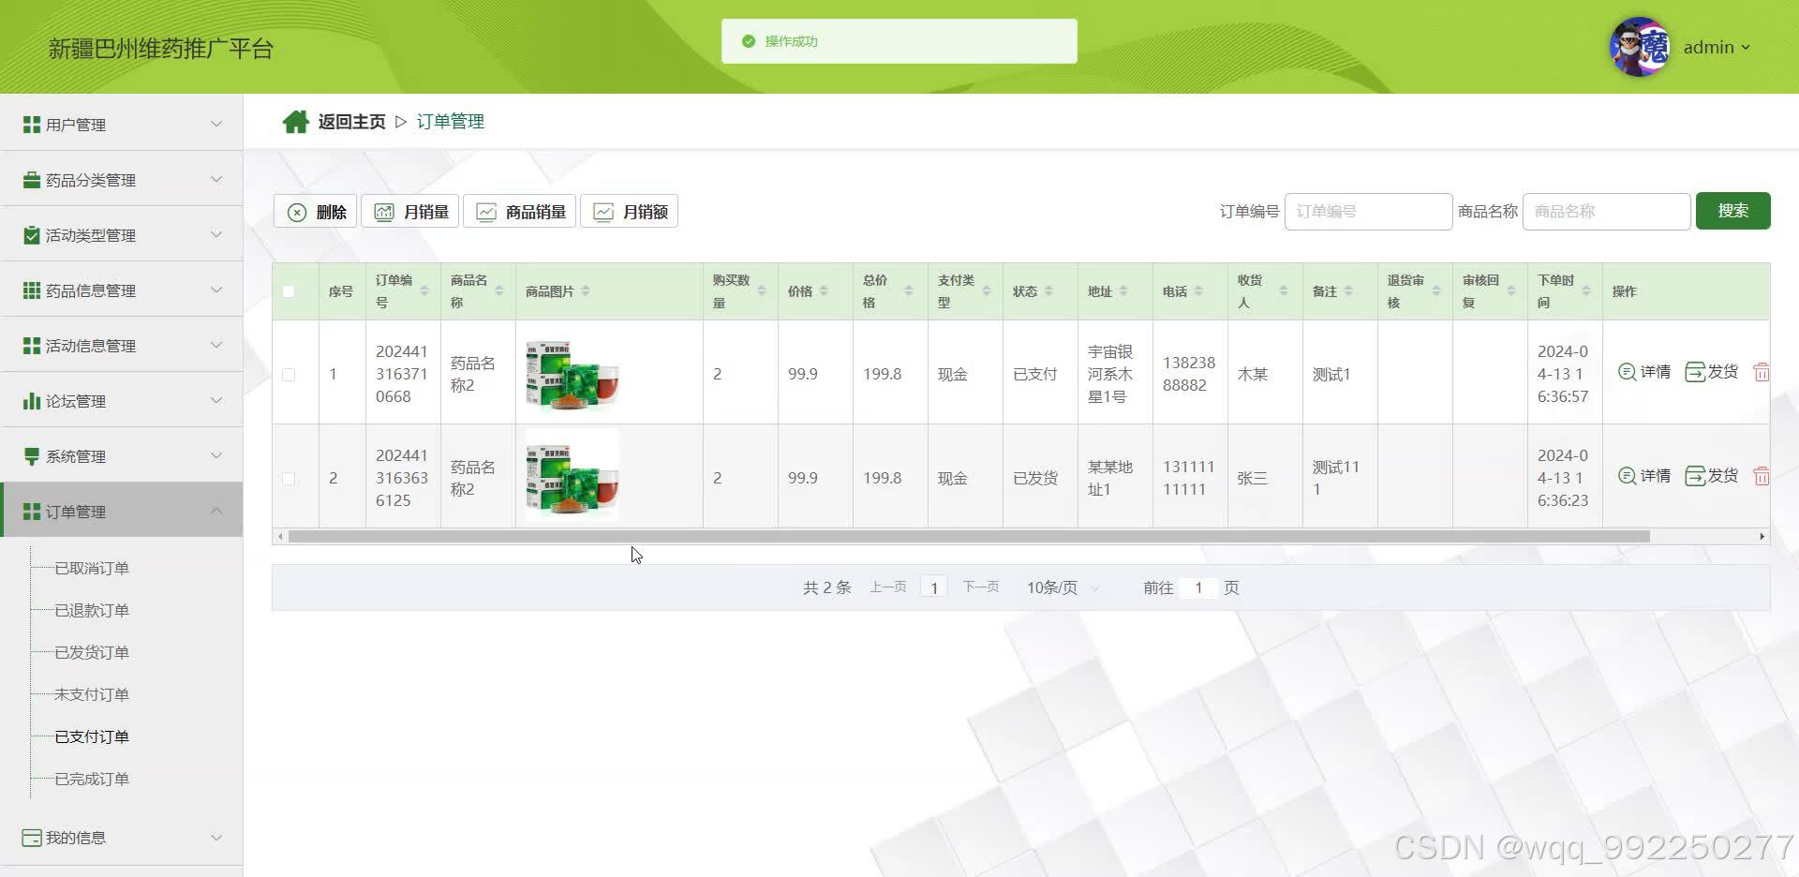Toggle the select-all checkbox in table header
The height and width of the screenshot is (877, 1799).
289,291
